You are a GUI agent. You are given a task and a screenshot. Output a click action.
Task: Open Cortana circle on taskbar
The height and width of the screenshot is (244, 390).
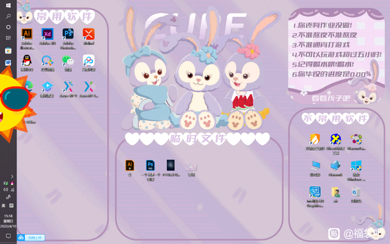tap(8, 27)
